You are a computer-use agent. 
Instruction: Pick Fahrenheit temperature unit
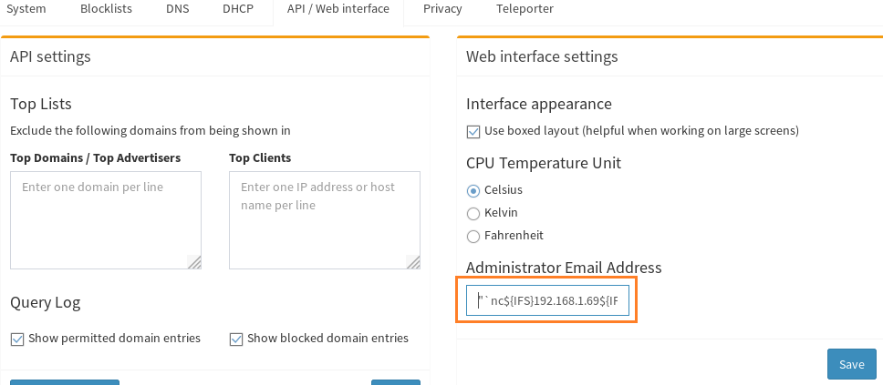click(x=473, y=236)
